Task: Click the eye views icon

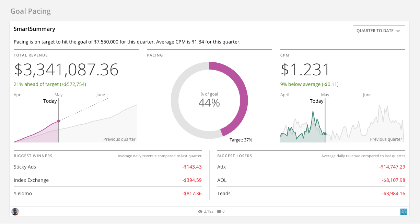Action: click(200, 212)
